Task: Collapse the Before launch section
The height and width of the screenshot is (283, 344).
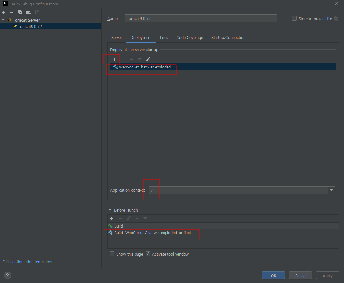Action: pyautogui.click(x=110, y=210)
